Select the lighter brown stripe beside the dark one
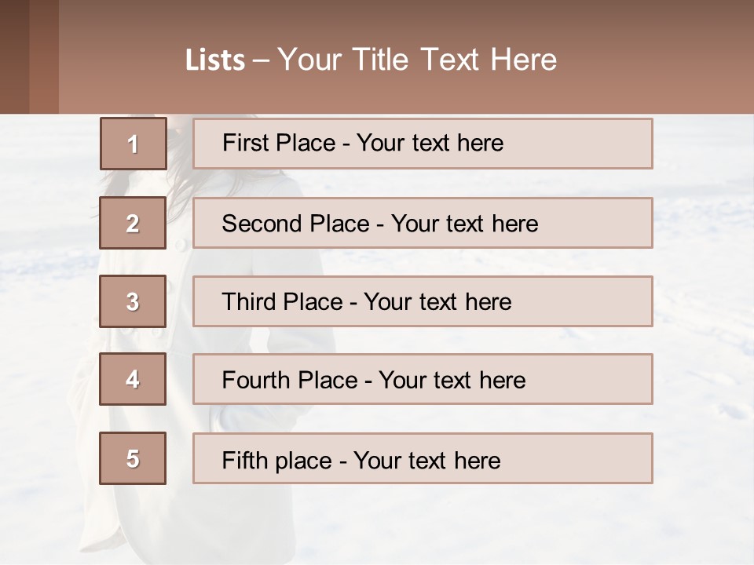 coord(44,56)
